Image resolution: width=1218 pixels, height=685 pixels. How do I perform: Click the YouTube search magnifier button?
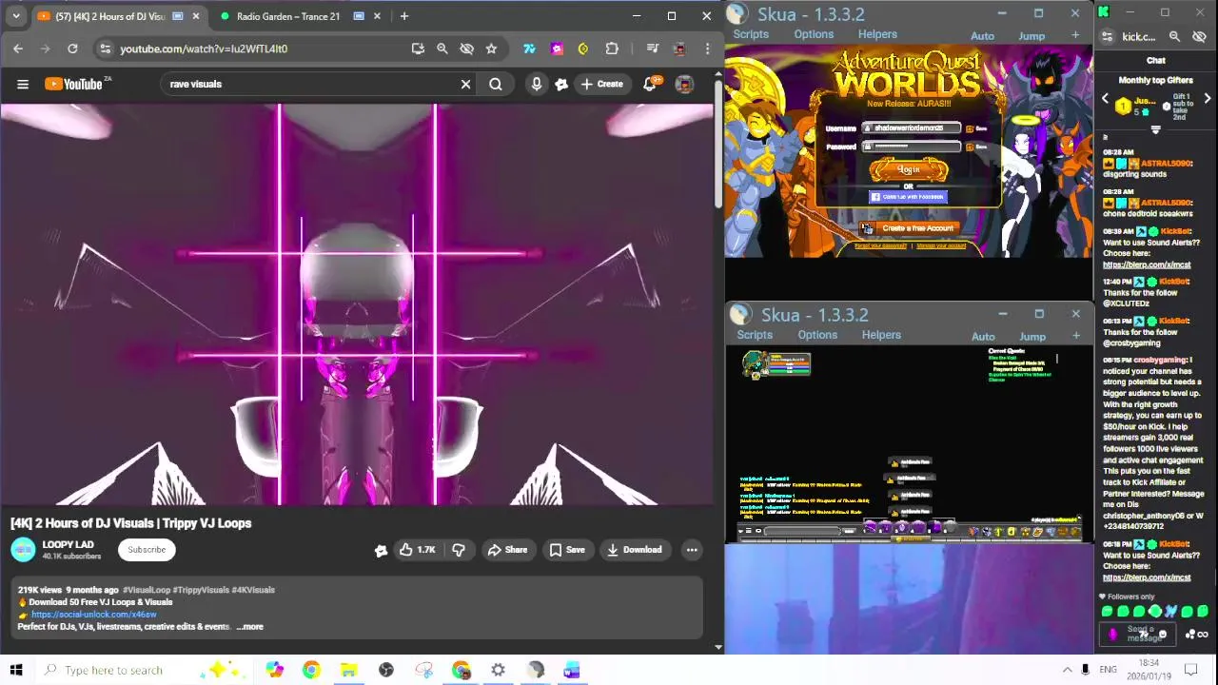click(x=496, y=84)
